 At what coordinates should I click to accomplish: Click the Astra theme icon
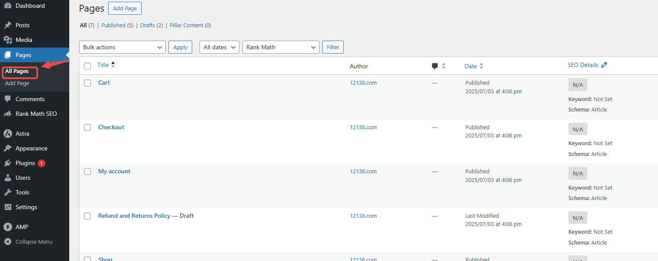(7, 134)
